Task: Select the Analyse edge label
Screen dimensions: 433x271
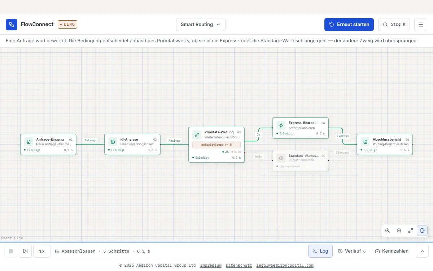Action: pos(174,141)
